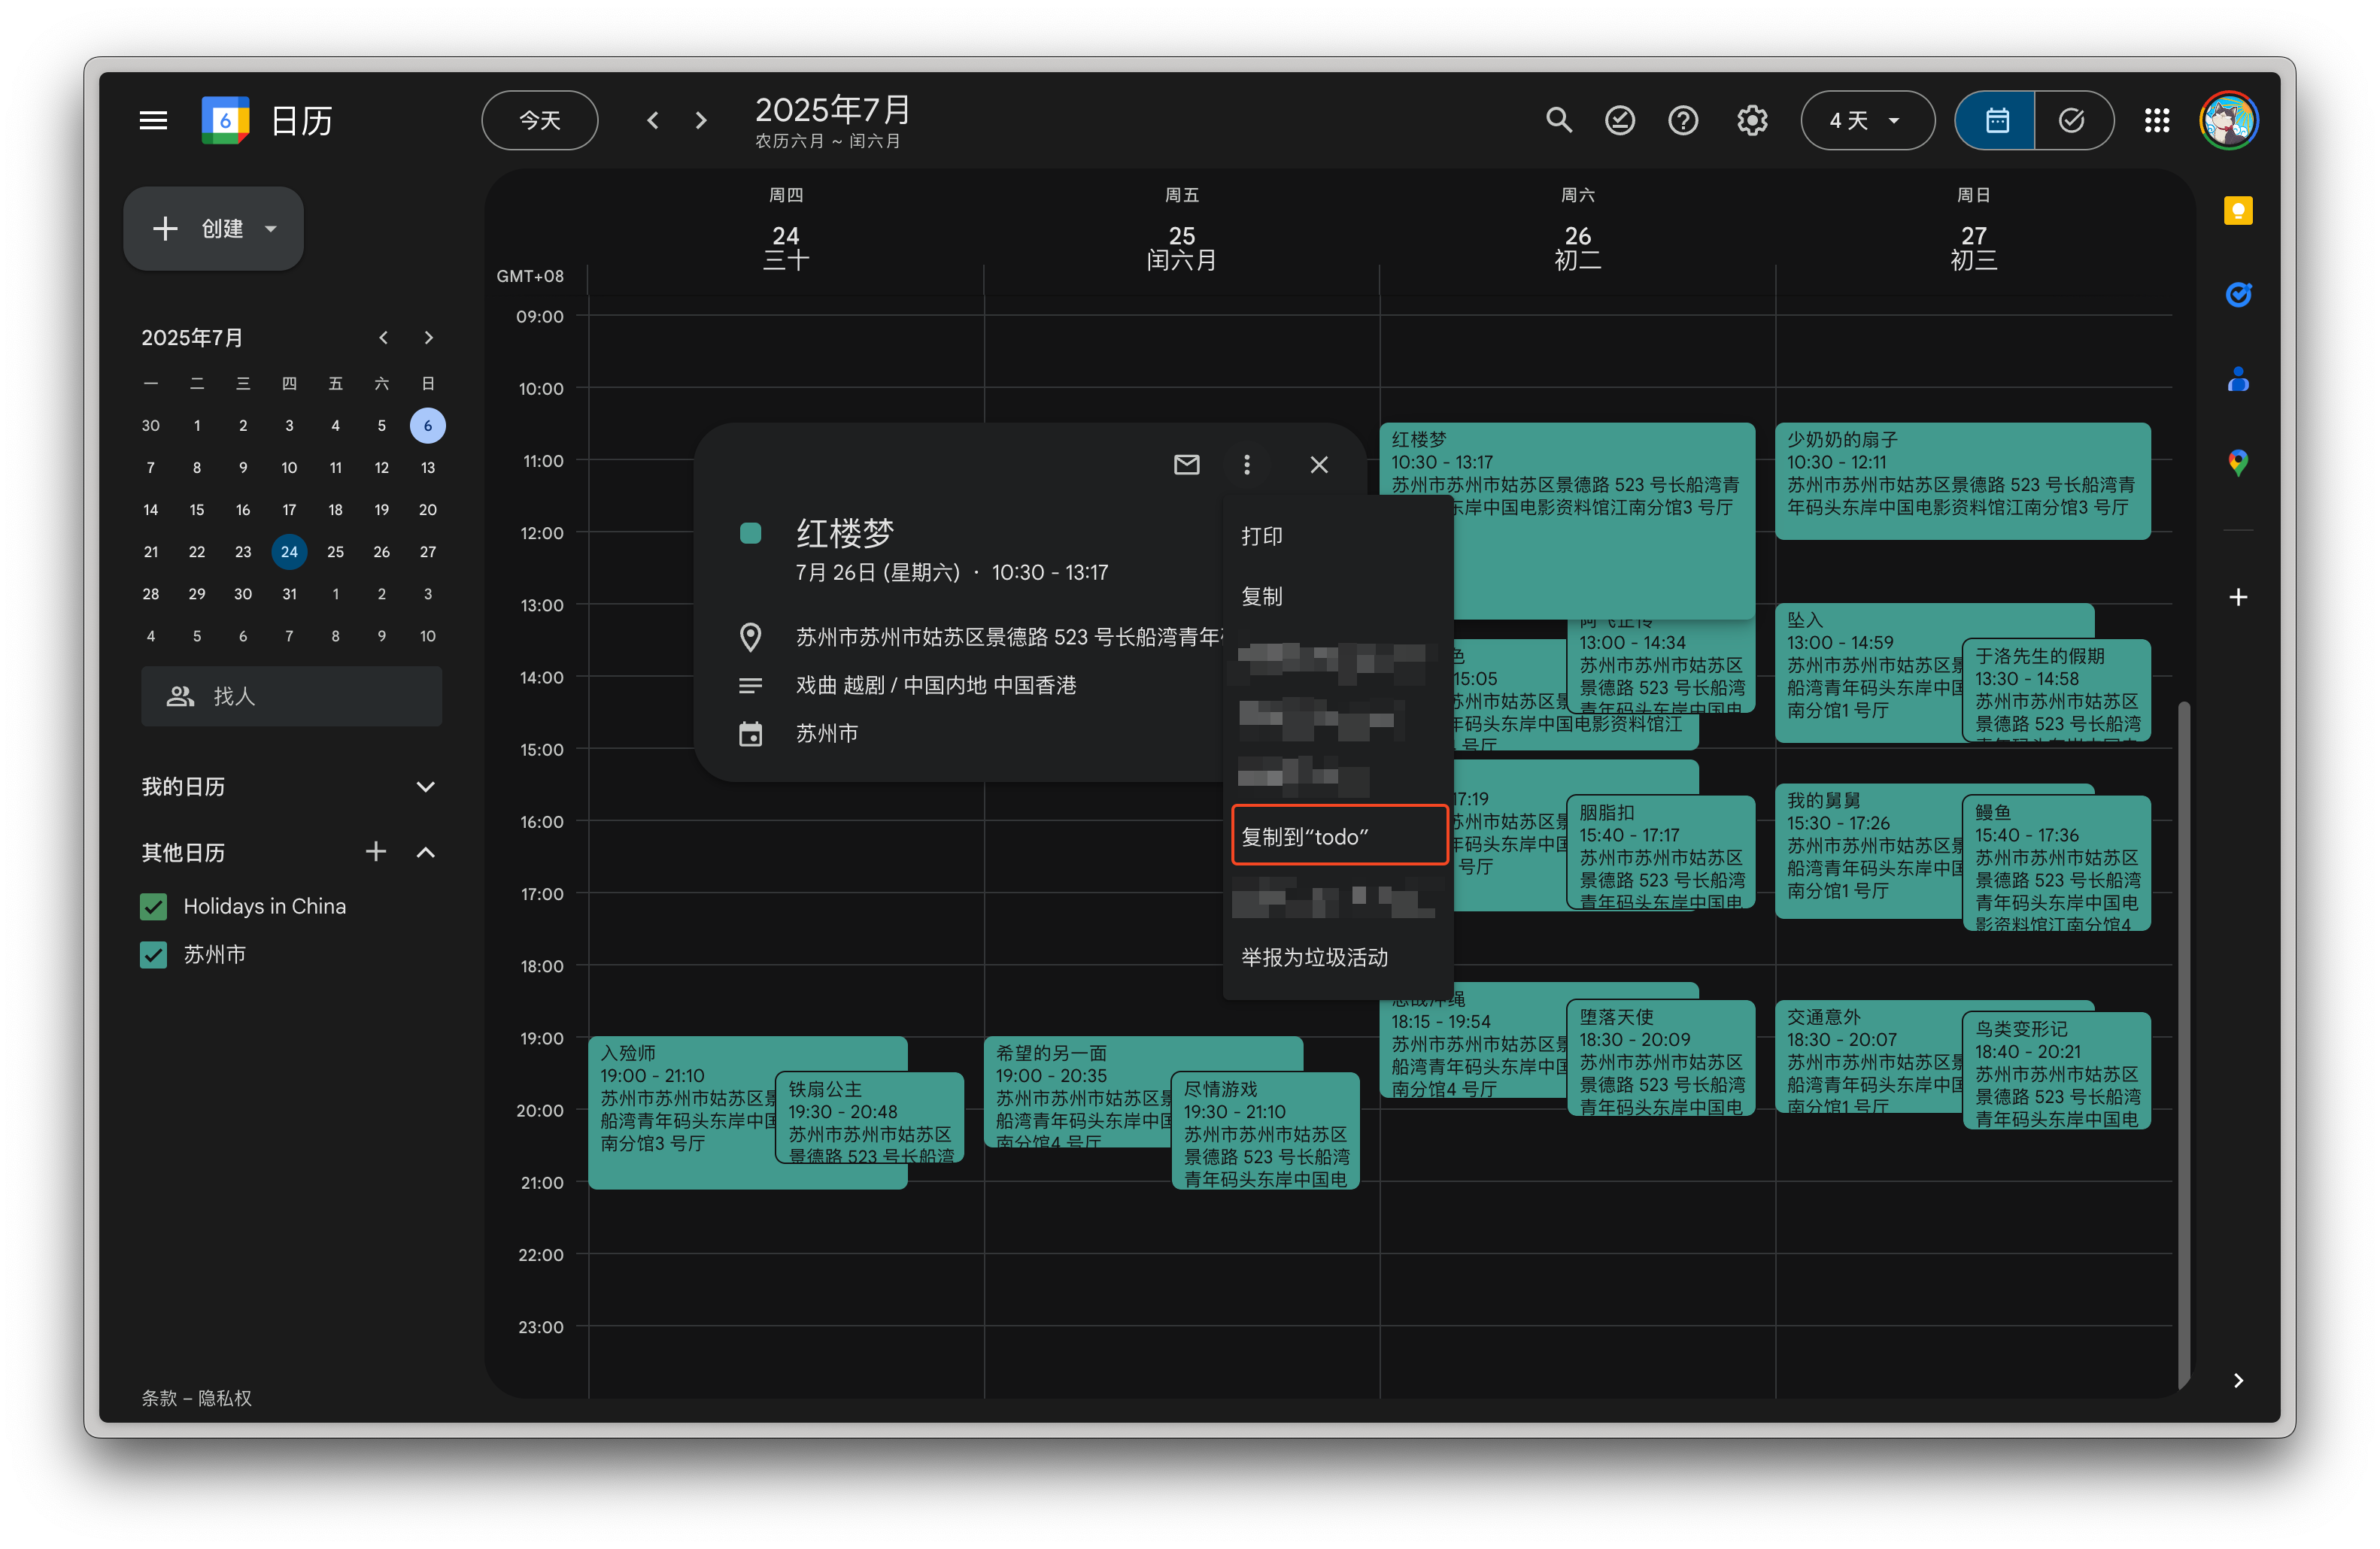
Task: Open the 4 天 view dropdown
Action: [1866, 121]
